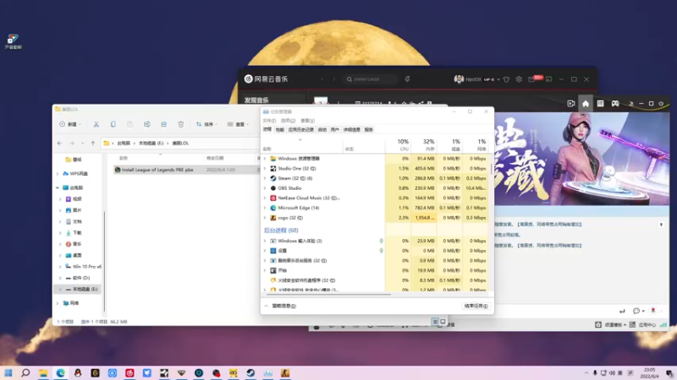
Task: Expand the WPS网盘 tree node
Action: (x=58, y=174)
